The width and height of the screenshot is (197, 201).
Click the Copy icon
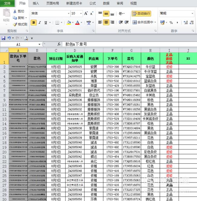(15, 18)
